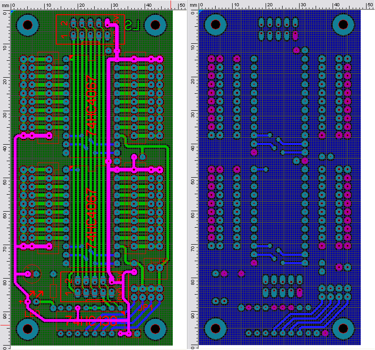The image size is (375, 350).
Task: Select the red LED label
Action: click(x=32, y=314)
